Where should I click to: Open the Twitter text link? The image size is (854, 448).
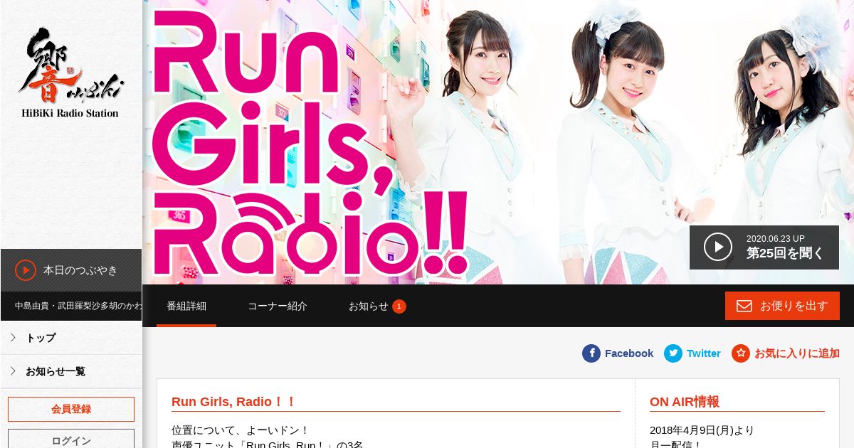[704, 353]
